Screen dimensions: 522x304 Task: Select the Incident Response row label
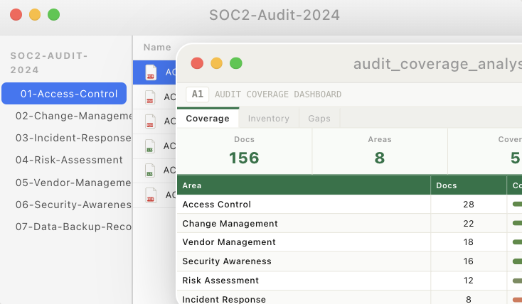(x=224, y=299)
